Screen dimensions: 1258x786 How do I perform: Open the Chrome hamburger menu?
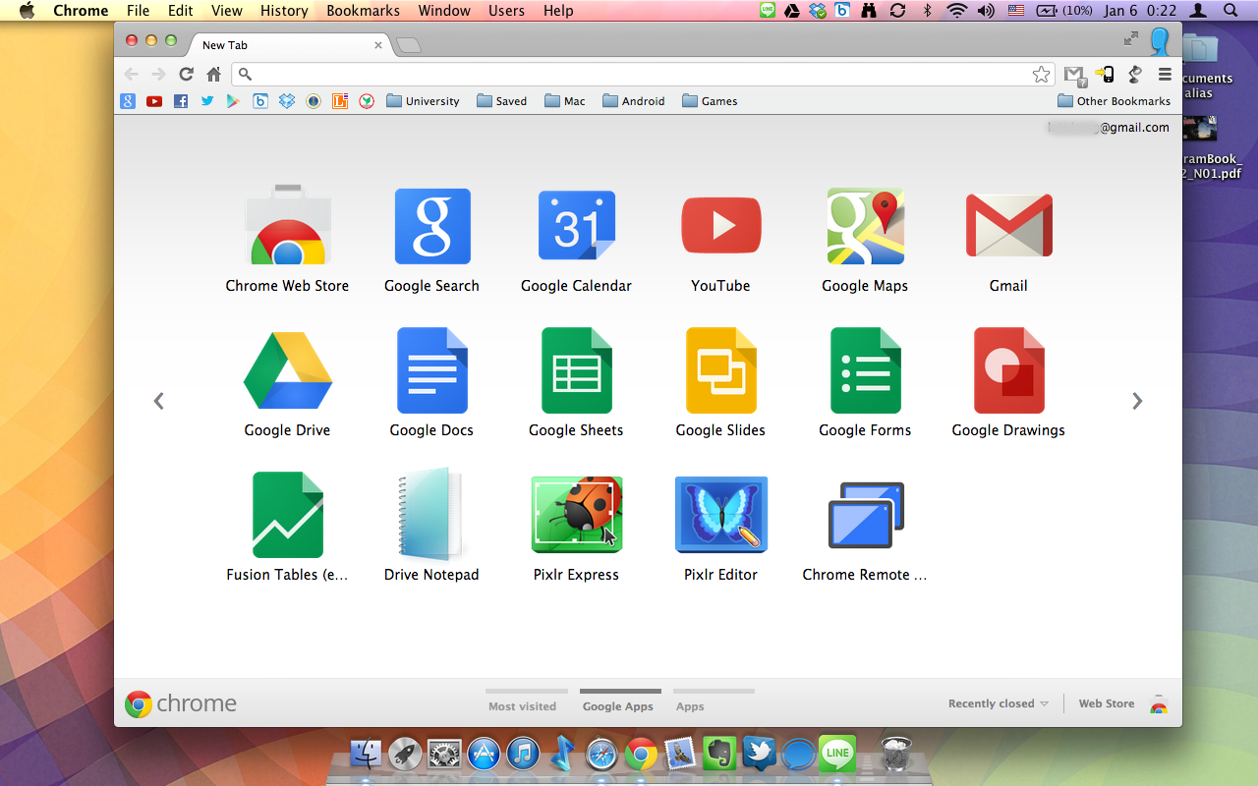click(x=1166, y=74)
